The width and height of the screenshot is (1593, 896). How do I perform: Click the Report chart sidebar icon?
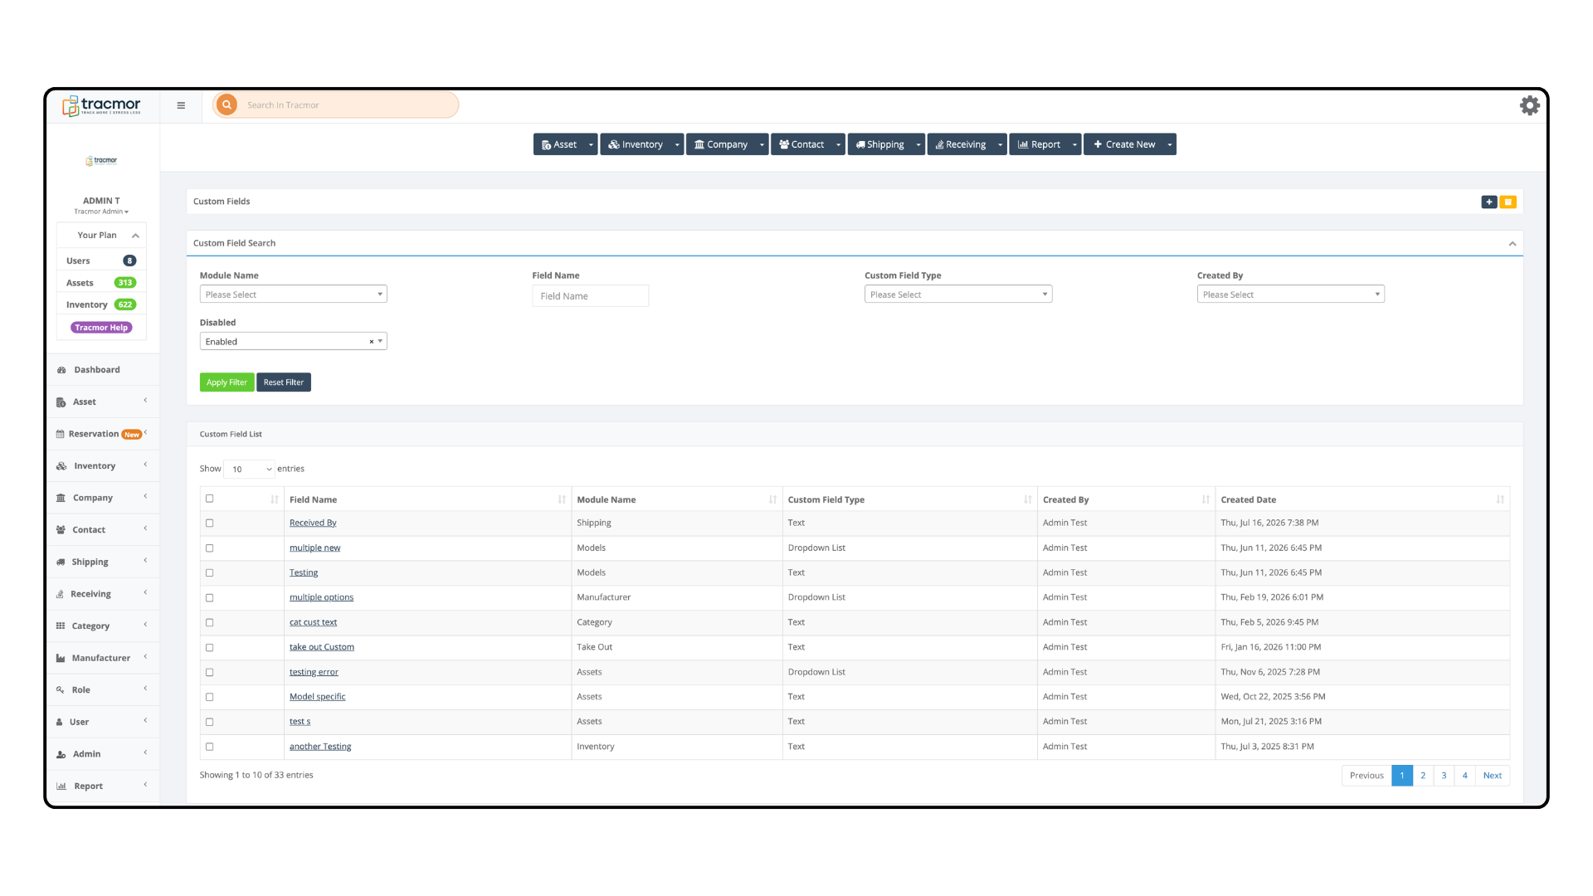tap(61, 786)
